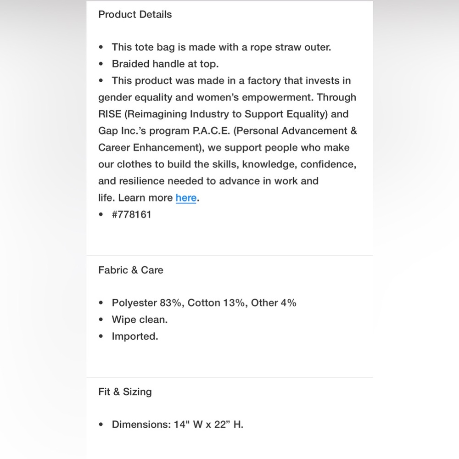
Task: Click 'Braided handle at top.' text
Action: pyautogui.click(x=165, y=64)
